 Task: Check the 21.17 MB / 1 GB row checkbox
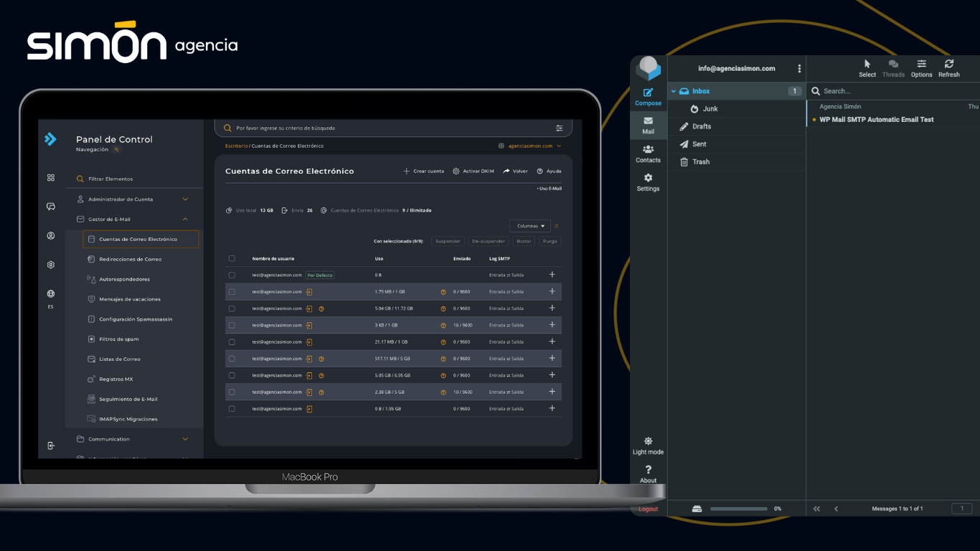coord(232,342)
